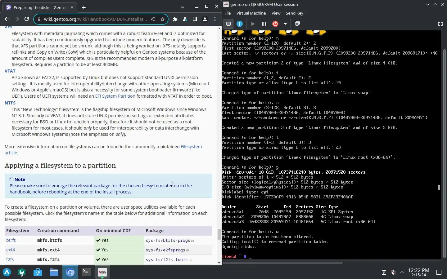The width and height of the screenshot is (447, 279).
Task: Open the browser profile avatar
Action: pos(205,19)
